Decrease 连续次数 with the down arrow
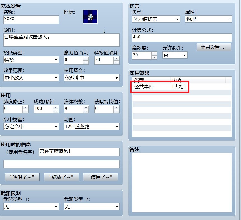 (x=86, y=111)
